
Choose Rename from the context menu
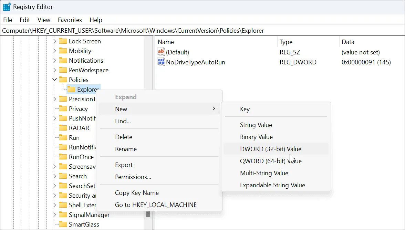click(159, 149)
